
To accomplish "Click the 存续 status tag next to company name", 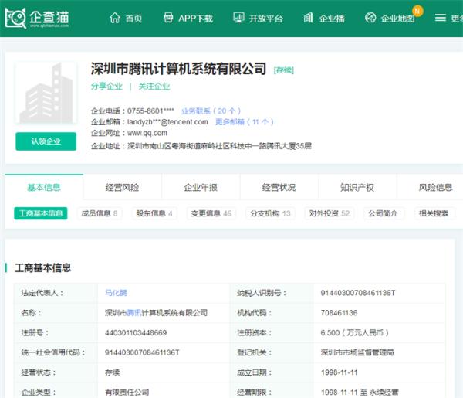I will pos(284,70).
